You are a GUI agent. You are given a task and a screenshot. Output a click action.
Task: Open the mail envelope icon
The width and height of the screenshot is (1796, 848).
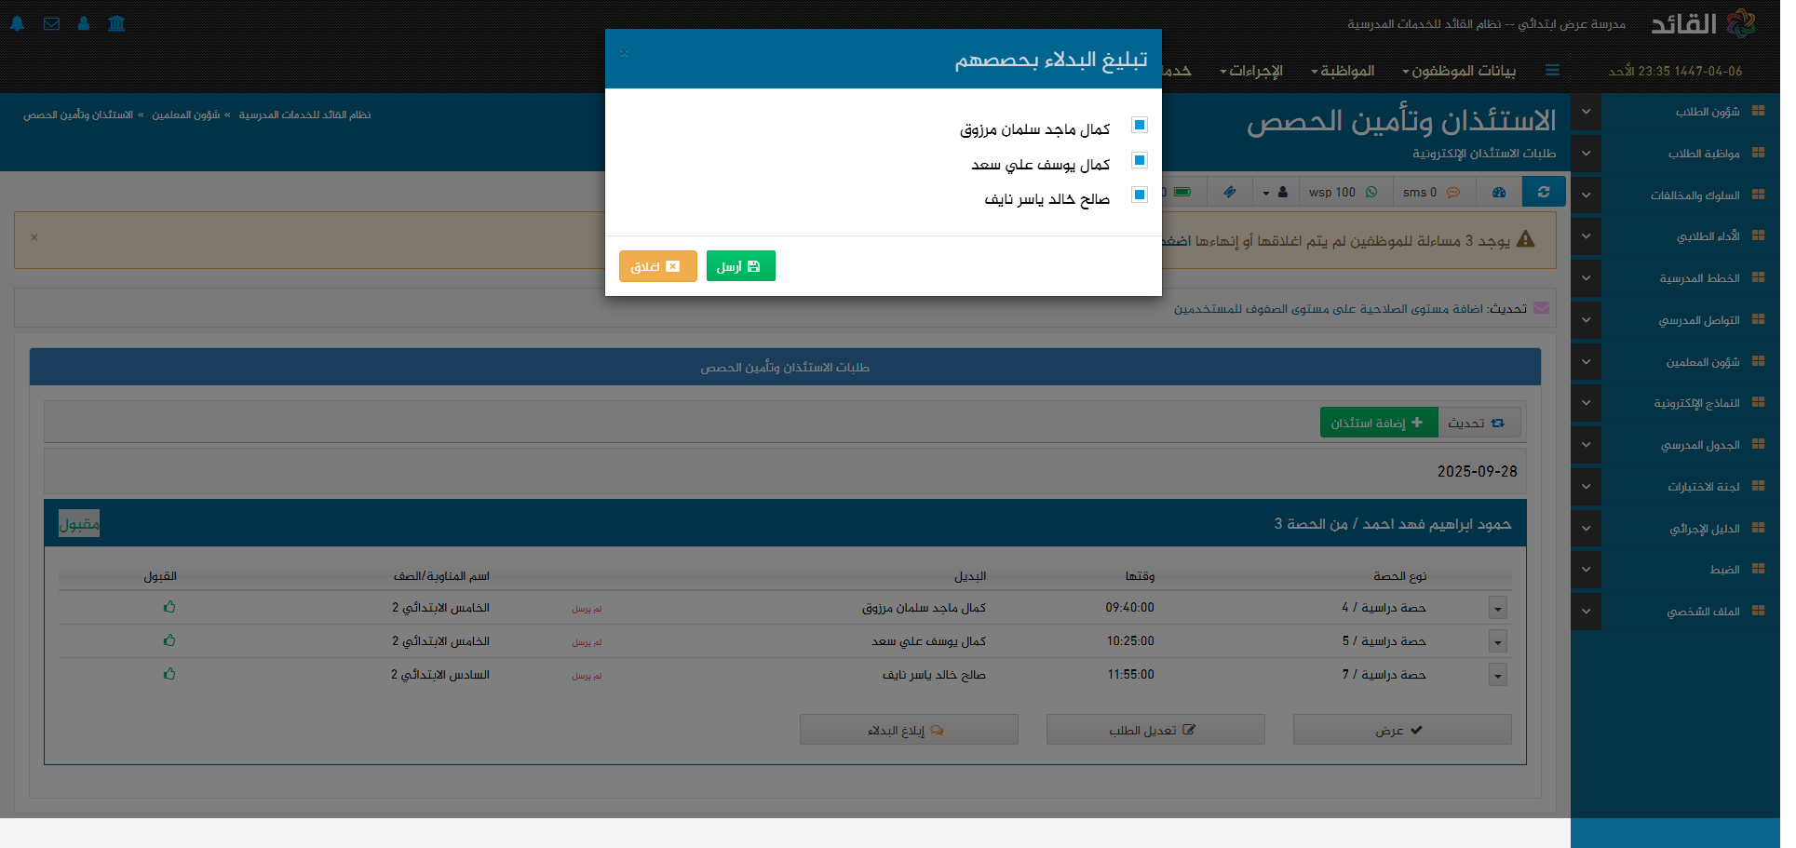pos(51,23)
